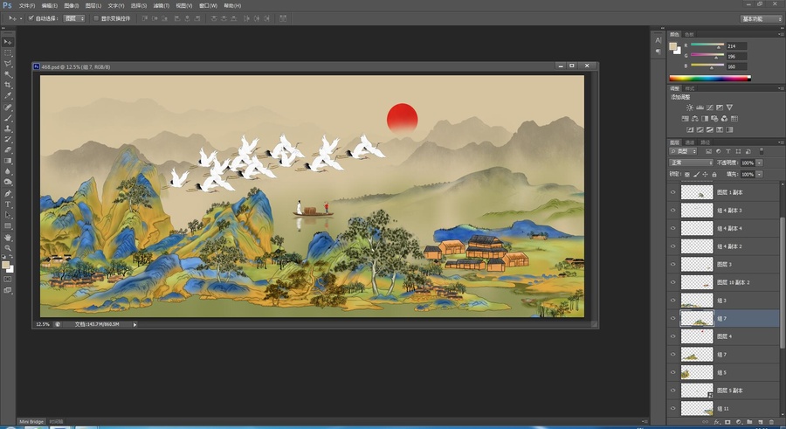The width and height of the screenshot is (786, 429).
Task: Click the lock all padlock icon
Action: click(x=714, y=174)
